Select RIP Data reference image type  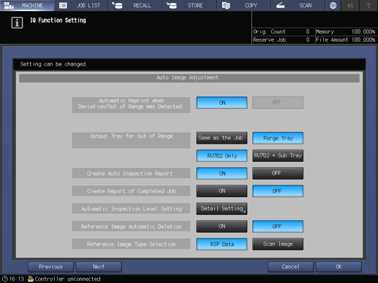click(x=222, y=244)
